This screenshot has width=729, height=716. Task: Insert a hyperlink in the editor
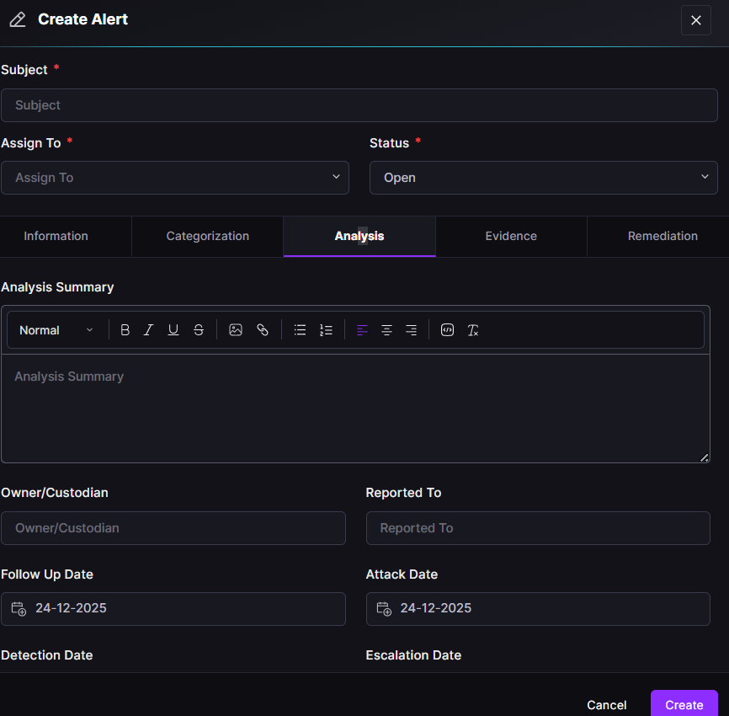pyautogui.click(x=263, y=330)
